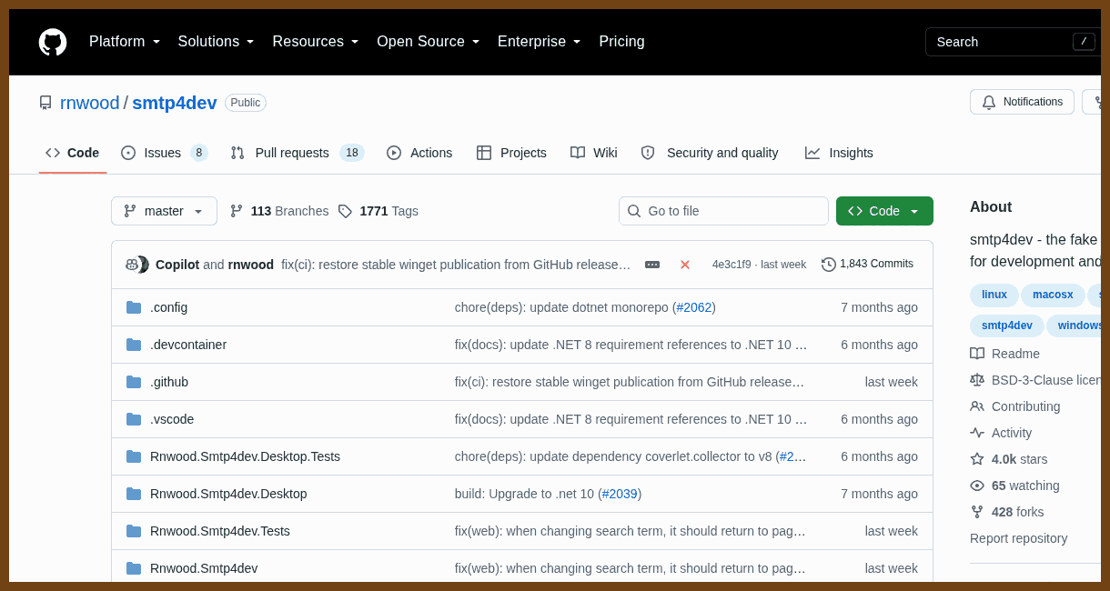Click the .devcontainer folder icon
Screen dimensions: 1110x591
click(x=134, y=345)
